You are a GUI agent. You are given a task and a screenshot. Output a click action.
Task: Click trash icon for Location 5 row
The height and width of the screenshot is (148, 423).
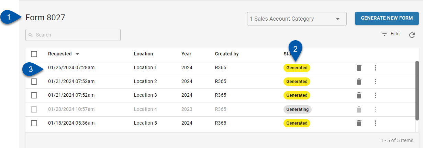(x=359, y=123)
